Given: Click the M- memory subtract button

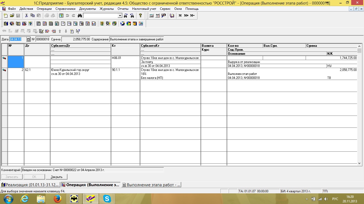Looking at the screenshot, I should point(192,16).
